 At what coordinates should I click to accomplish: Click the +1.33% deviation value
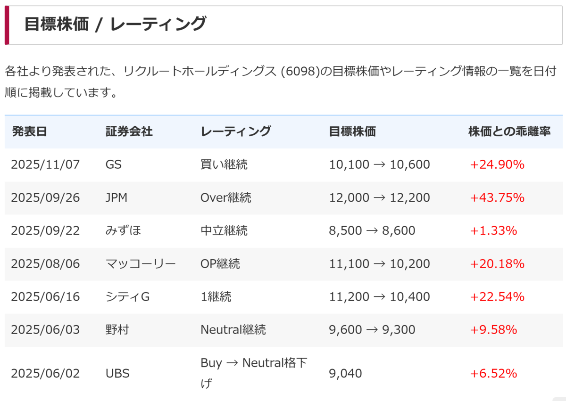pos(493,230)
